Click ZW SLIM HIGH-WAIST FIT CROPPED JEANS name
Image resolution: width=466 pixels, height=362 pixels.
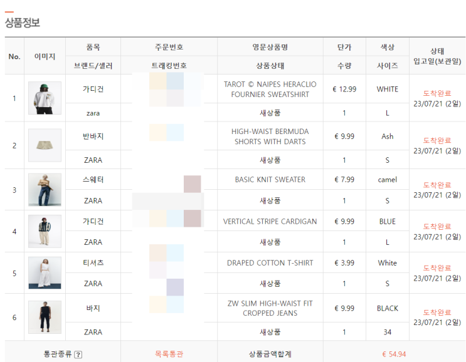tap(270, 308)
